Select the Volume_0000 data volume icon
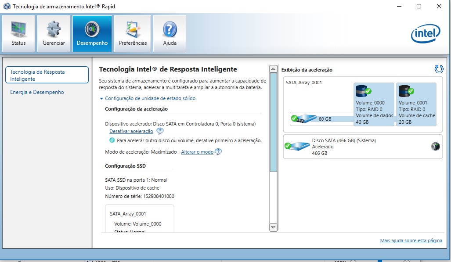This screenshot has width=451, height=262. pos(364,91)
